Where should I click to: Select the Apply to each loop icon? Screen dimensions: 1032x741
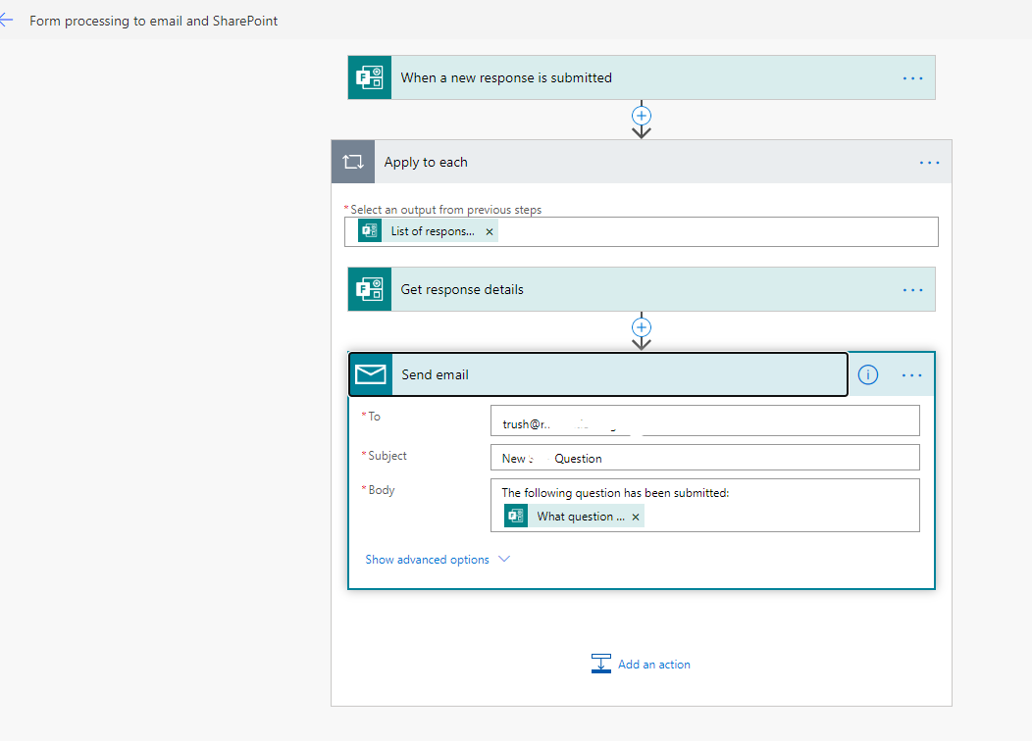click(x=352, y=161)
